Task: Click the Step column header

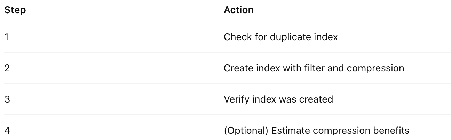Action: point(15,10)
